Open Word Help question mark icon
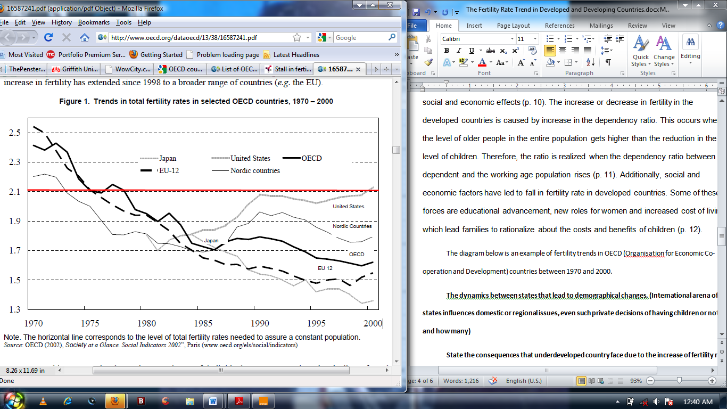This screenshot has width=727, height=409. pyautogui.click(x=722, y=25)
